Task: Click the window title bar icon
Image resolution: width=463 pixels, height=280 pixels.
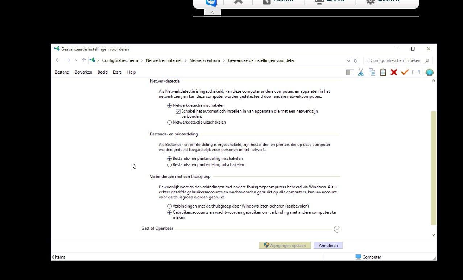Action: [x=57, y=49]
